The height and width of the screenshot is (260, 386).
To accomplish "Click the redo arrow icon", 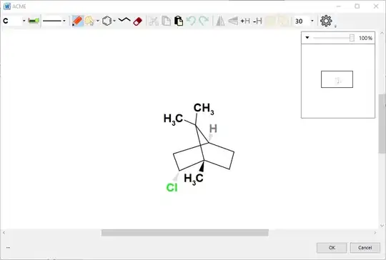I will (x=204, y=21).
